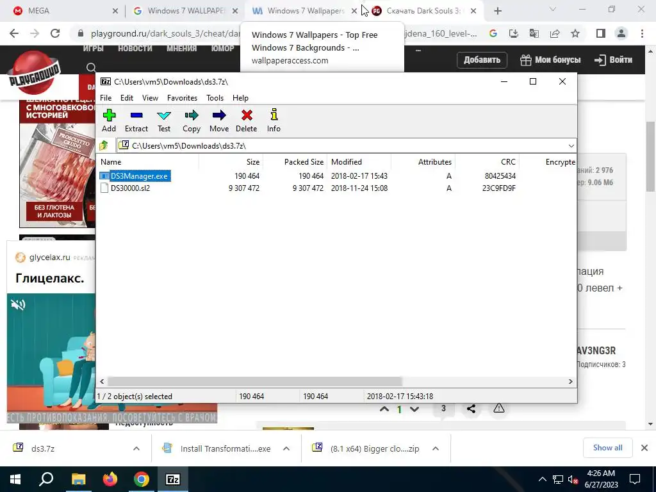Screen dimensions: 656x492
Task: Unmute the Glycelax ad video
Action: (x=18, y=304)
